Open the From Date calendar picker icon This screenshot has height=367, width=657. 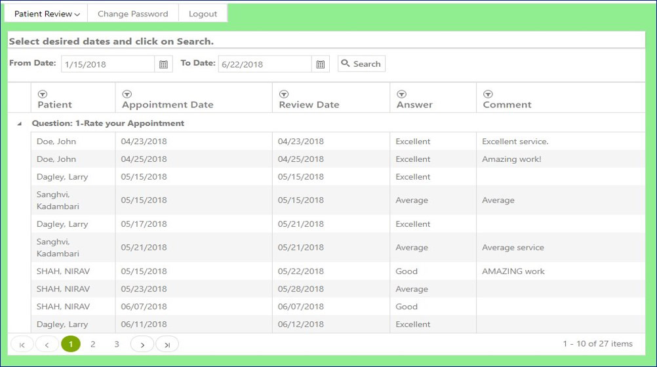163,64
